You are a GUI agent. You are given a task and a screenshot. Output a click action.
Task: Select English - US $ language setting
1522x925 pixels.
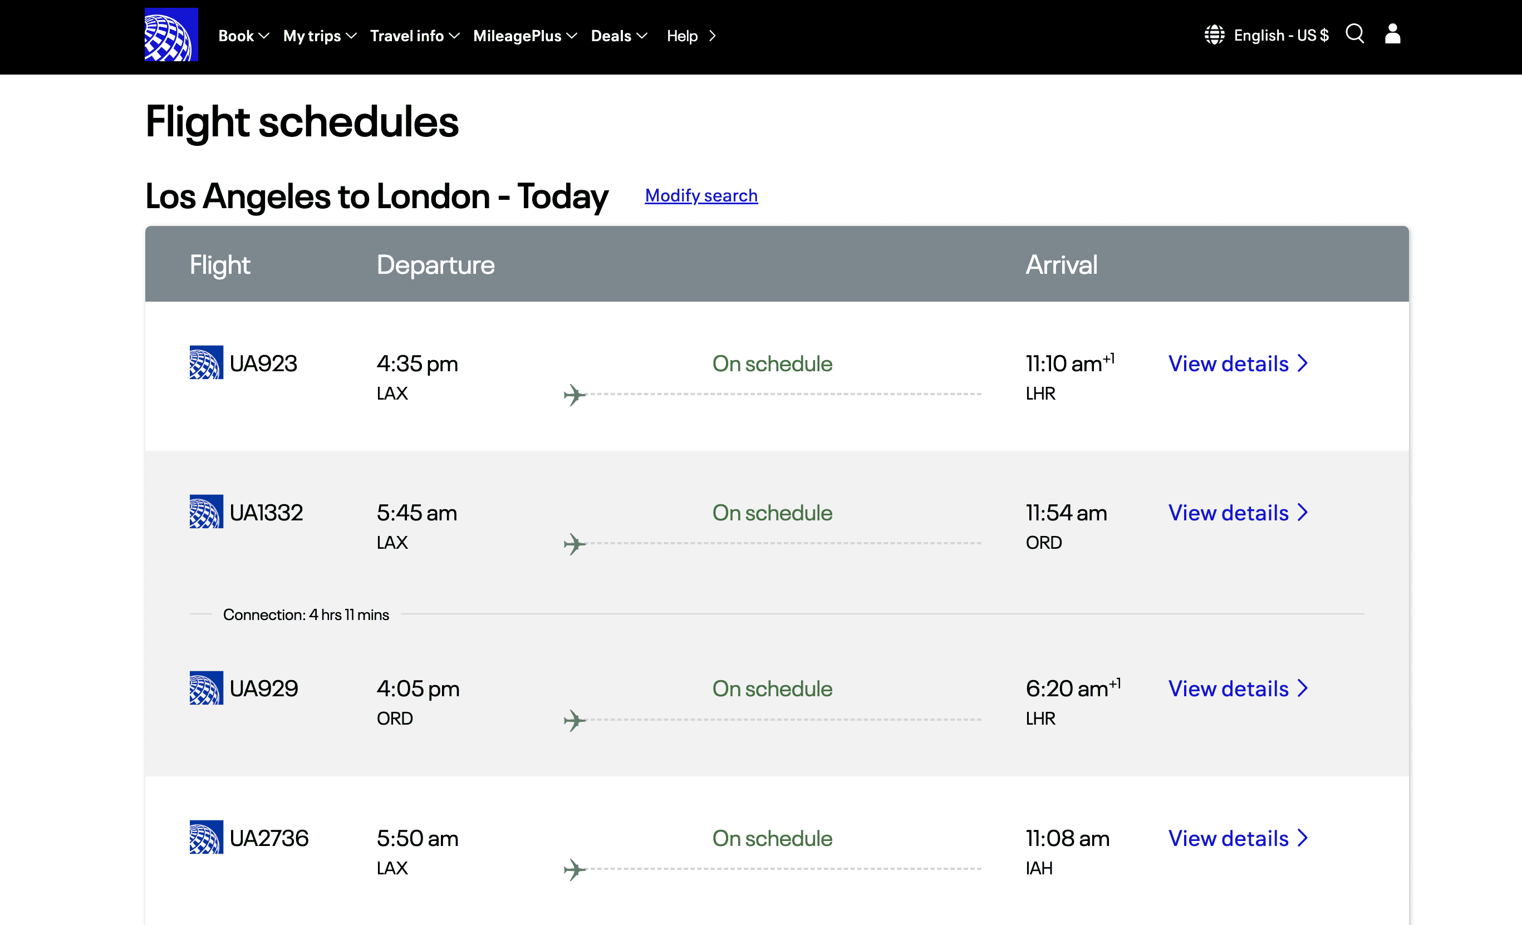(1280, 35)
